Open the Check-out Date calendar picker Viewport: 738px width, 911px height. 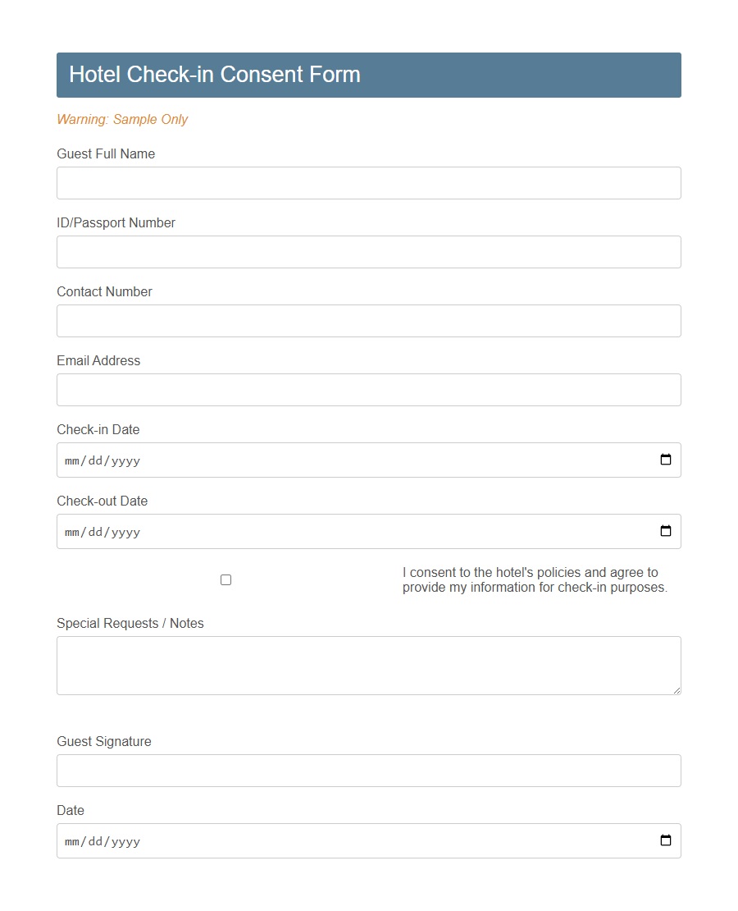tap(664, 531)
